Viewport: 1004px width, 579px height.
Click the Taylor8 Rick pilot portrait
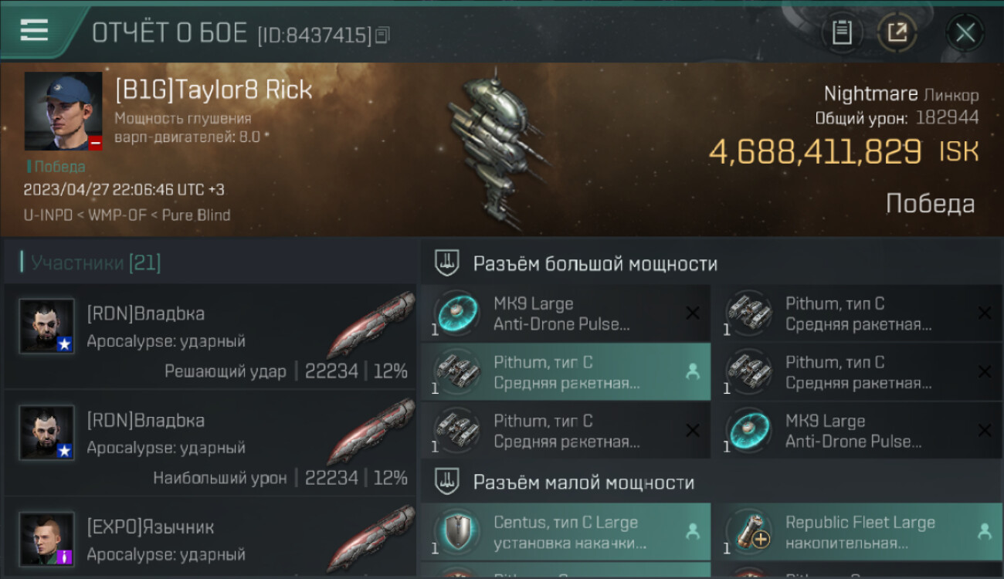[x=63, y=112]
